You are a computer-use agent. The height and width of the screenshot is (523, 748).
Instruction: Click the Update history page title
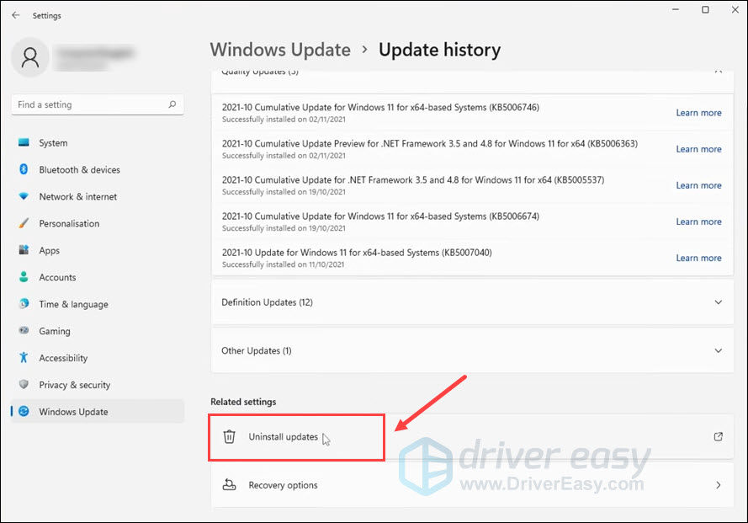440,50
